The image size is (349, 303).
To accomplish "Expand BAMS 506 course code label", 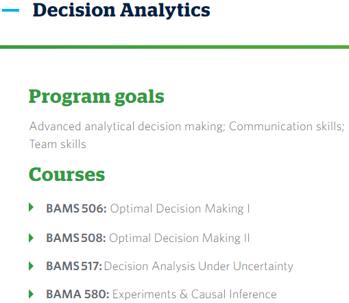I will (76, 208).
